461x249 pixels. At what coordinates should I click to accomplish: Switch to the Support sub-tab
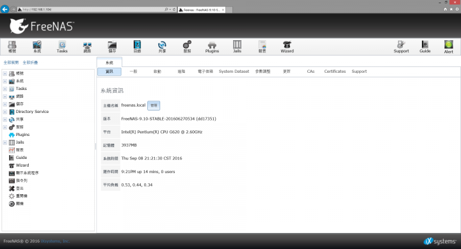pos(359,72)
